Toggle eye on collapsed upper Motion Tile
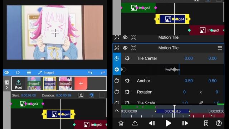The width and height of the screenshot is (229, 129). tap(125, 37)
